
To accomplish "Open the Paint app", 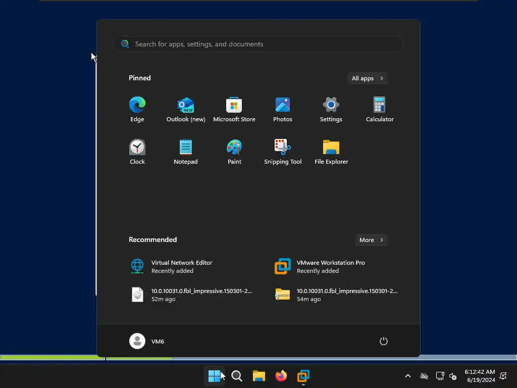I will 234,152.
